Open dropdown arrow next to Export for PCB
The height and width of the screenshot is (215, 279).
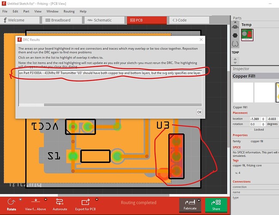point(97,200)
